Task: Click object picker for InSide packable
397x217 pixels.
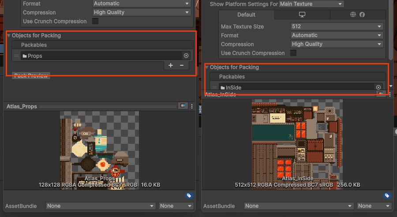Action: (378, 87)
